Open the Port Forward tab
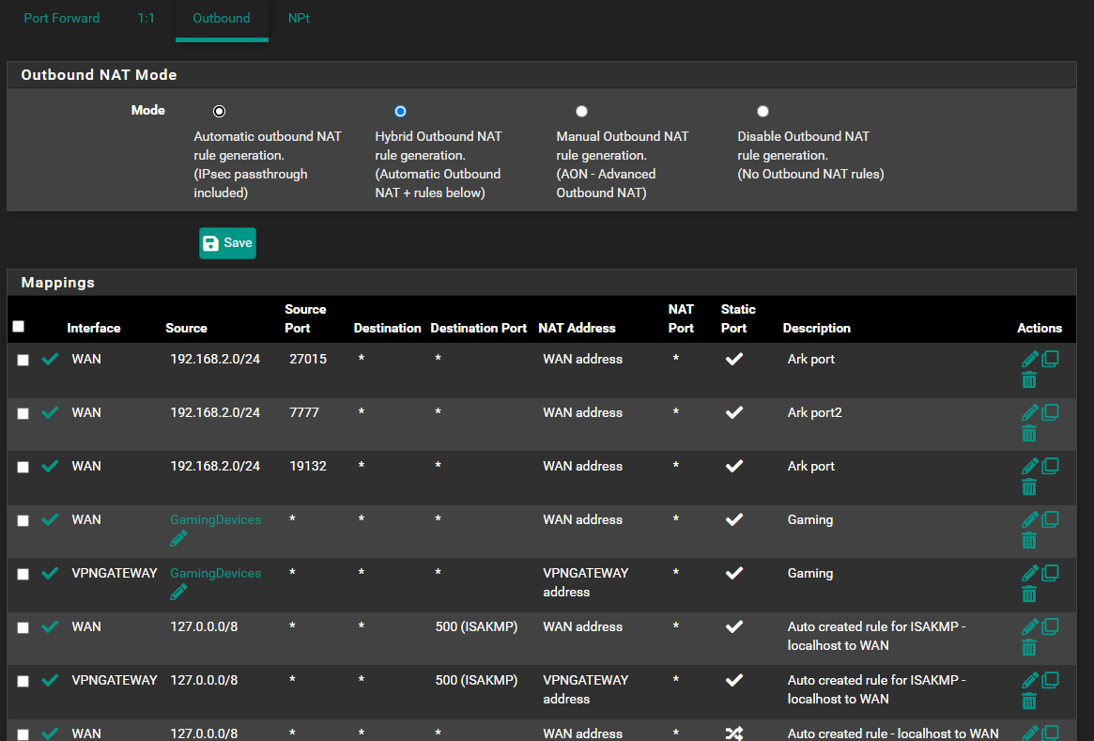This screenshot has width=1094, height=741. tap(61, 18)
